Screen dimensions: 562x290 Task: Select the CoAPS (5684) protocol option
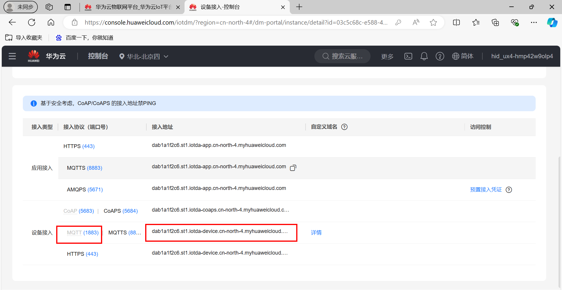[121, 211]
